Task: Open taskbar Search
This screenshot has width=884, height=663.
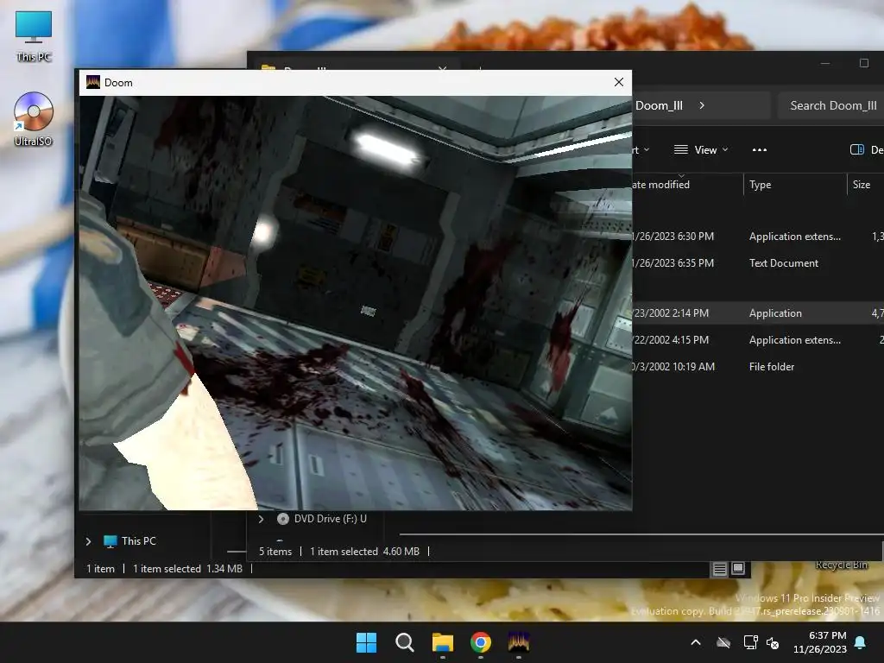Action: tap(404, 642)
